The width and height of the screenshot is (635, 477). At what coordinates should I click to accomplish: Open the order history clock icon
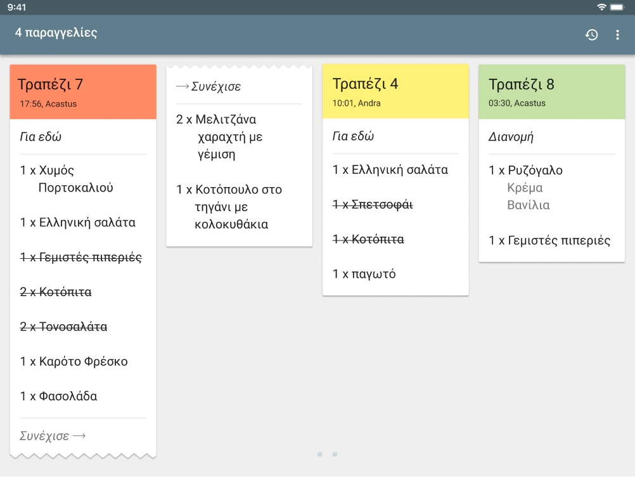pyautogui.click(x=591, y=35)
